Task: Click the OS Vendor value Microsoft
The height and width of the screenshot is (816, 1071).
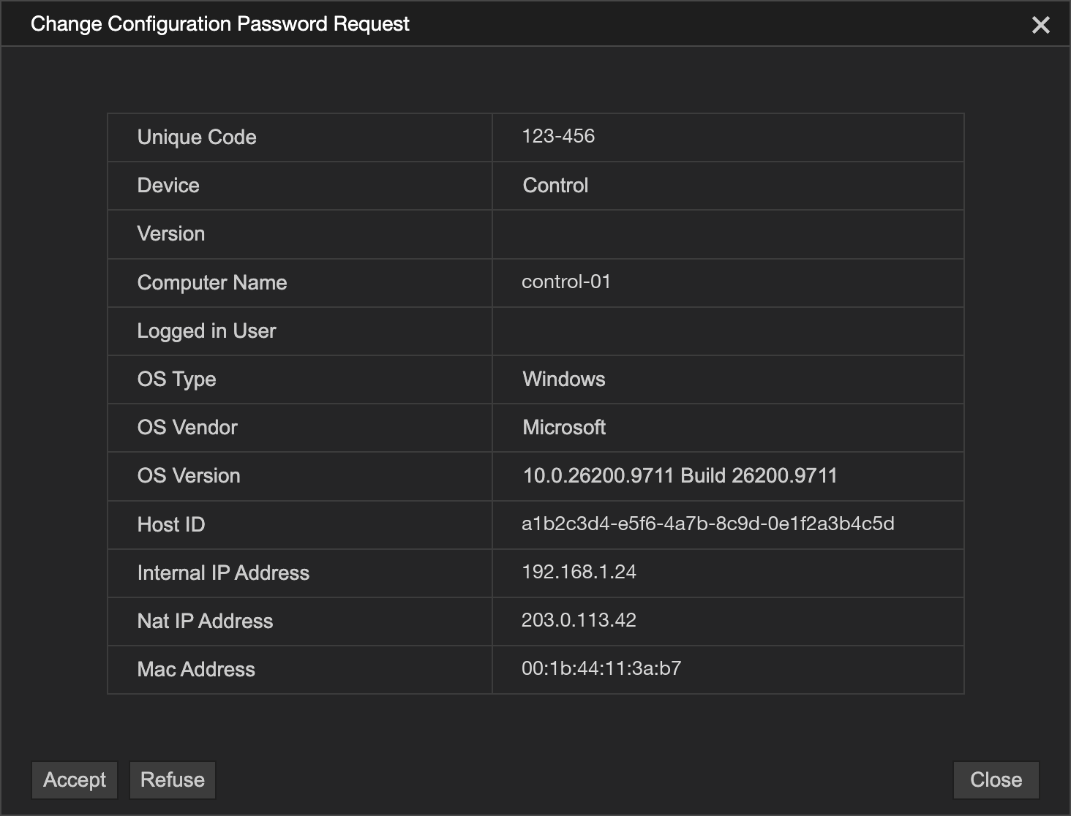Action: (x=564, y=427)
